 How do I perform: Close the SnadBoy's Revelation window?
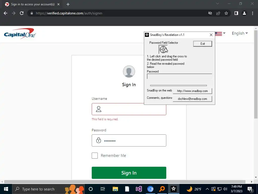tap(211, 35)
